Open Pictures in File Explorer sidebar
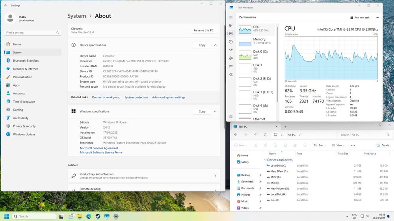394x221 pixels. point(246,195)
